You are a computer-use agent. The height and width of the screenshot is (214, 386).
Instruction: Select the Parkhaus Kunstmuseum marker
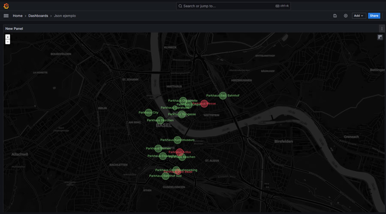178,140
